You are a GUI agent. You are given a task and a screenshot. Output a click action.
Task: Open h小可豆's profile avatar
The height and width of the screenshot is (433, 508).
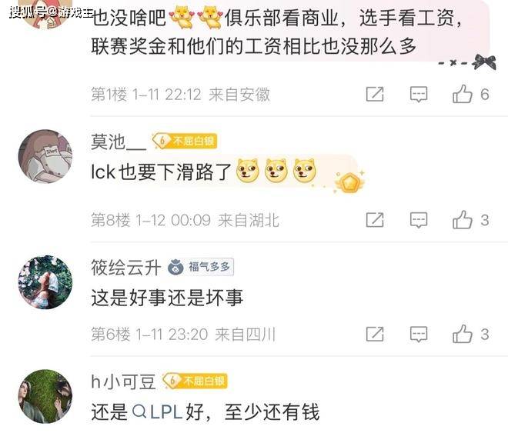(x=45, y=396)
